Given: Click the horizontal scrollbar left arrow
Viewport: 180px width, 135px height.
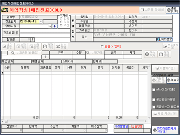Looking at the screenshot, I should point(3,121).
